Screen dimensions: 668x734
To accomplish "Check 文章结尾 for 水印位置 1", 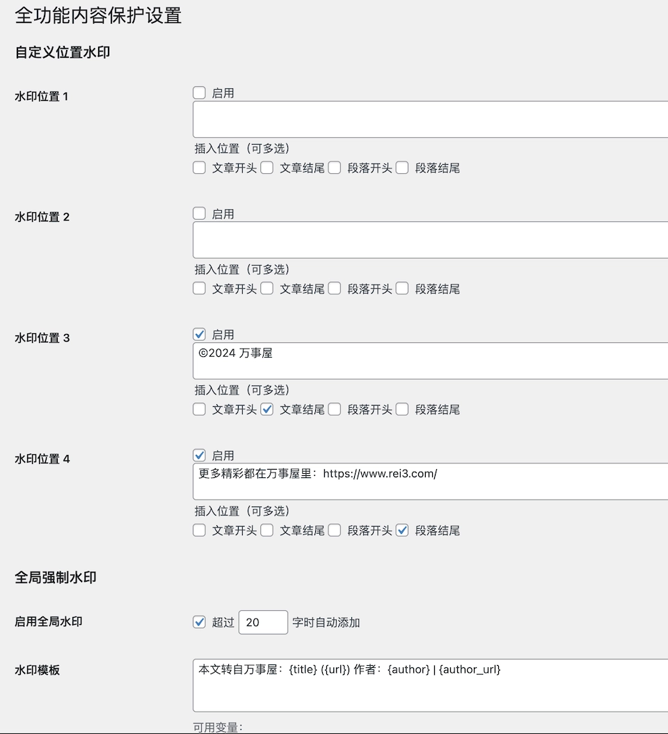I will 267,168.
